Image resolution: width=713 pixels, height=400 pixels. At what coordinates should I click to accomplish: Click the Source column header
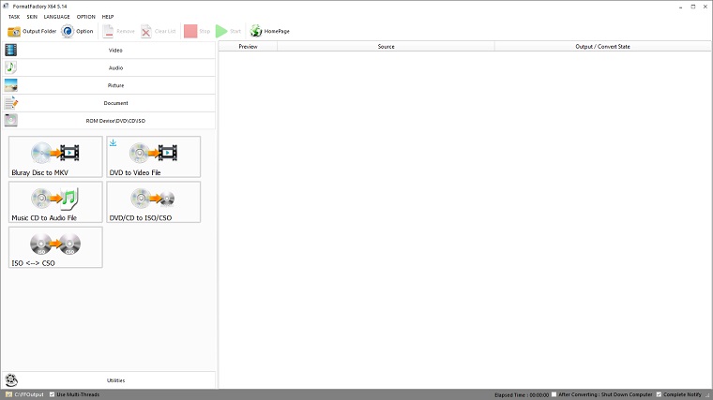click(387, 46)
